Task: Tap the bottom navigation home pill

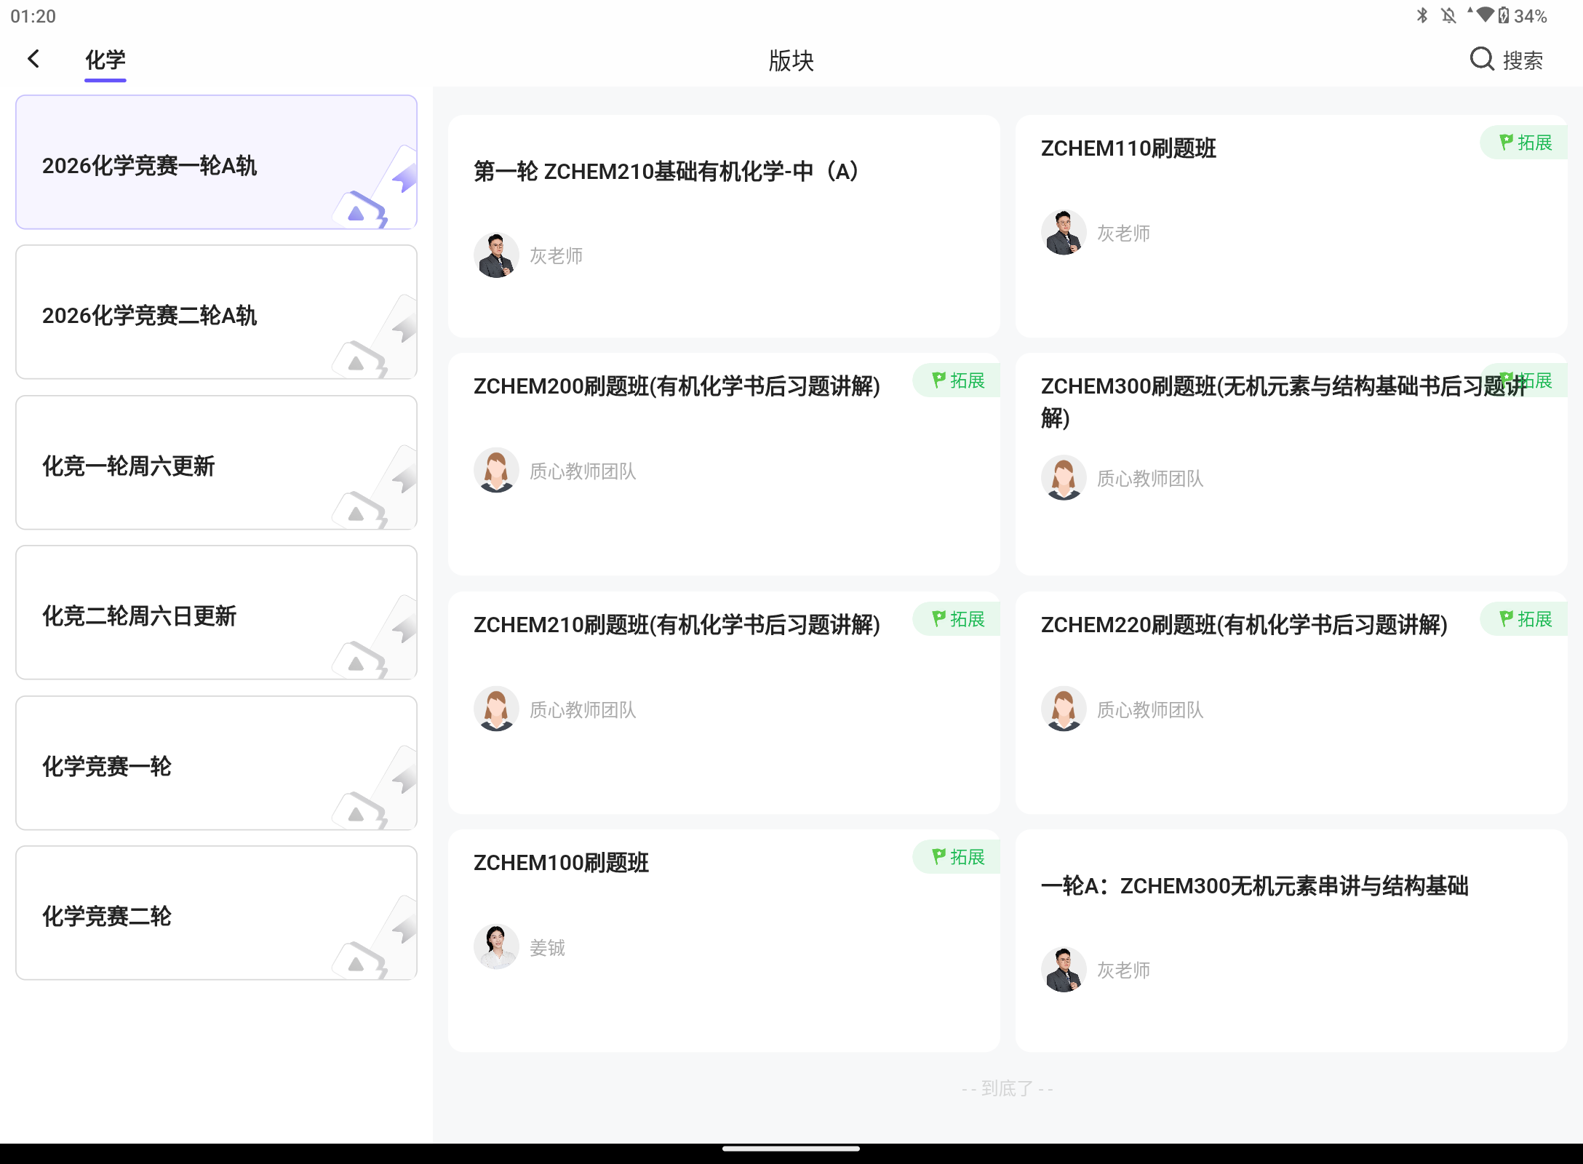Action: (791, 1149)
